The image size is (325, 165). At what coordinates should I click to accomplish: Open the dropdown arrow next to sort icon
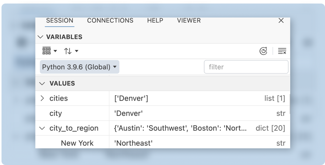click(x=77, y=51)
